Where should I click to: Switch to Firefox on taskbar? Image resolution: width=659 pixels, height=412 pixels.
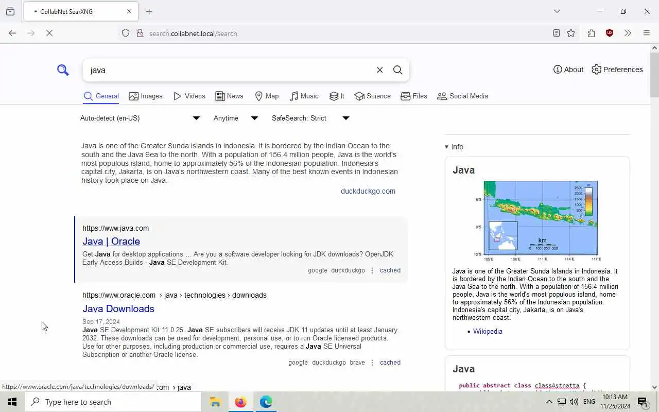[x=240, y=402]
